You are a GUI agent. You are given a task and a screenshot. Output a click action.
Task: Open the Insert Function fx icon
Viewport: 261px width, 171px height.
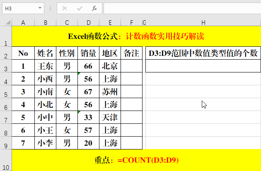coord(94,8)
